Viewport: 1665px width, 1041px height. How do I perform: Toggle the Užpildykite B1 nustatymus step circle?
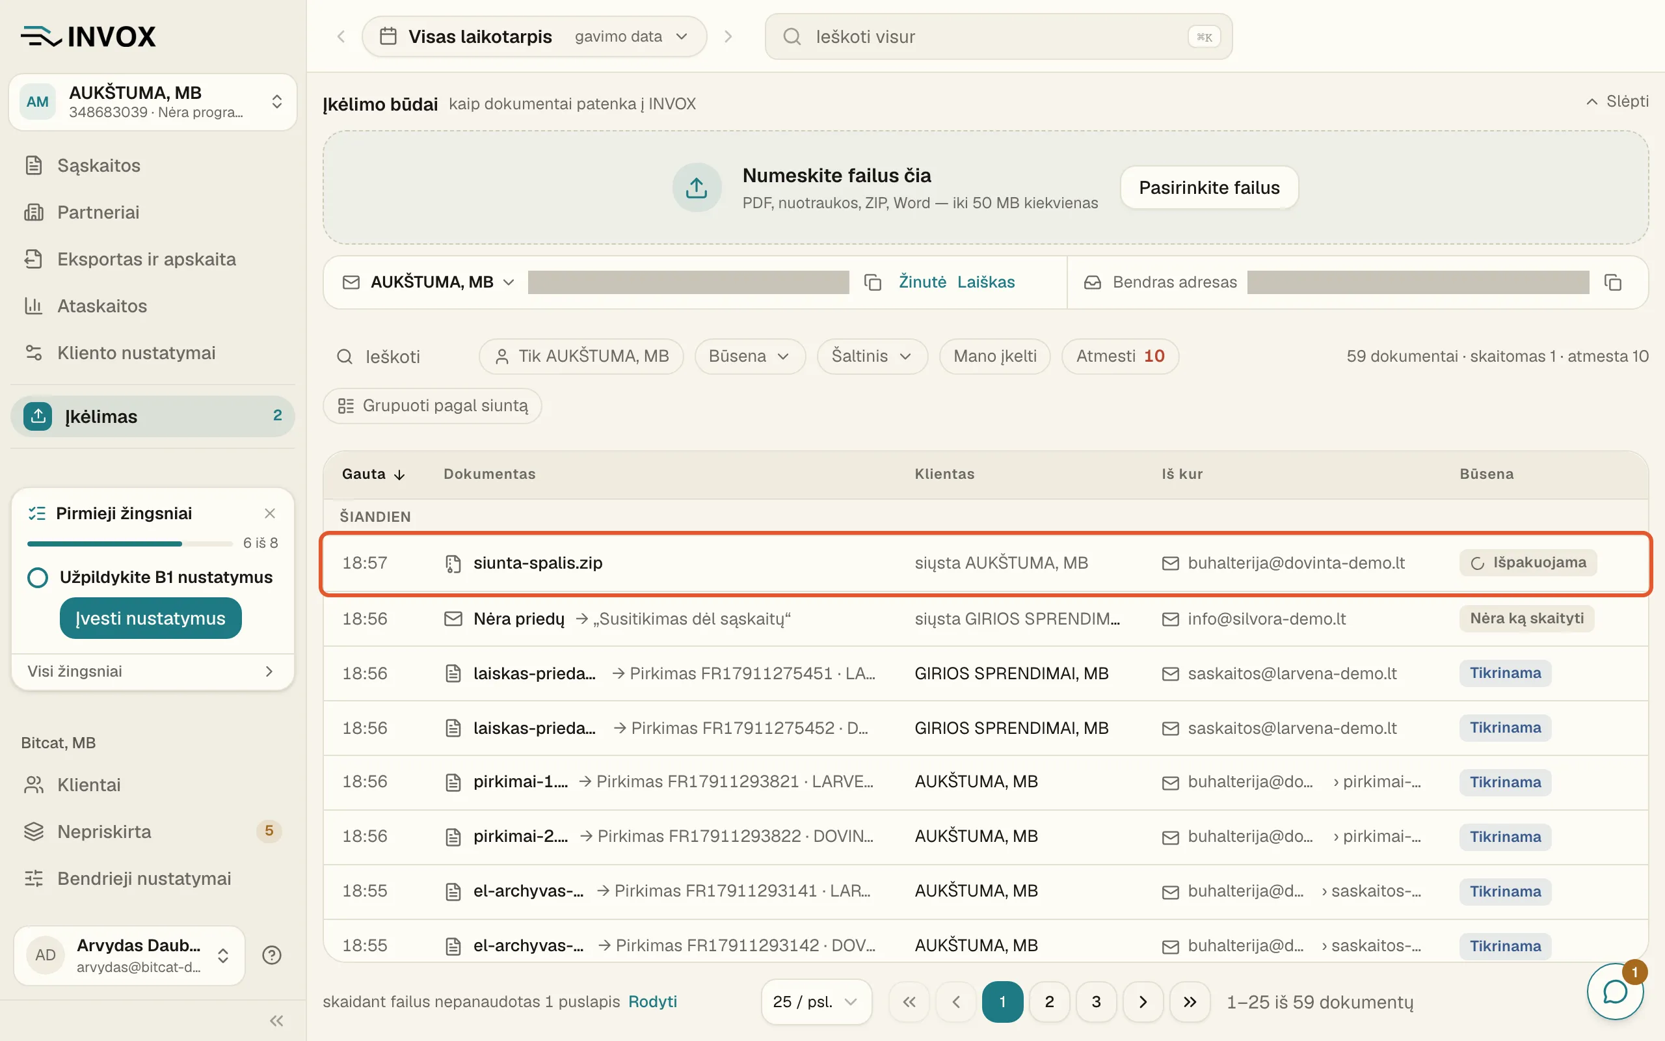click(37, 577)
